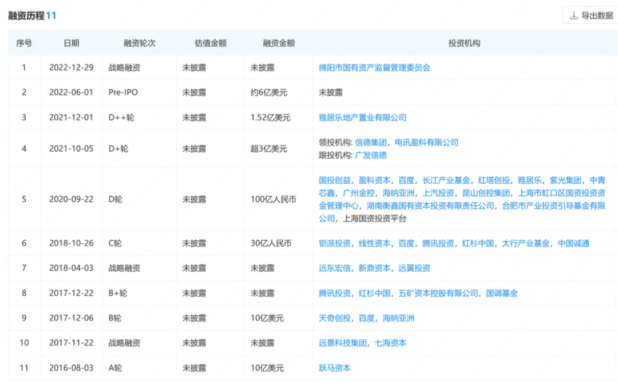Open investor link 七海资本
The image size is (618, 385).
tap(390, 343)
